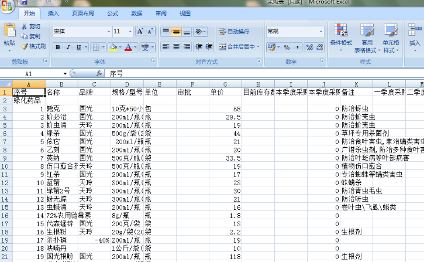Image resolution: width=424 pixels, height=262 pixels.
Task: Open the Alignment (对齐方式) dialog launcher
Action: point(258,61)
